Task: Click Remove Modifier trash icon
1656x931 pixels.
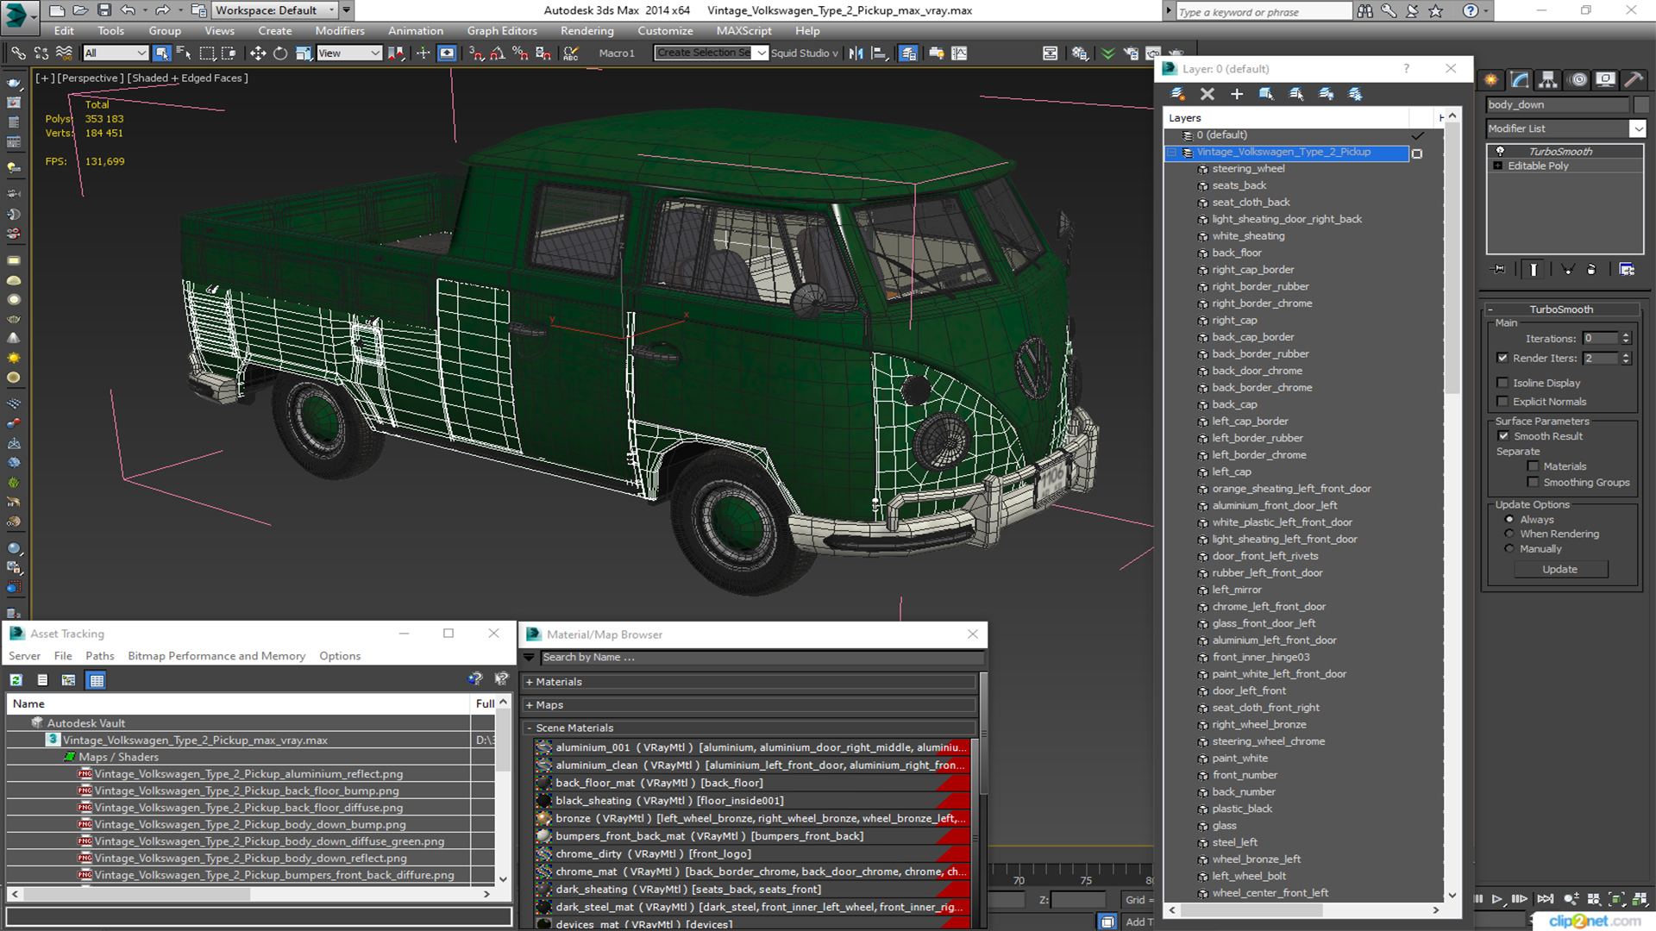Action: (x=1591, y=270)
